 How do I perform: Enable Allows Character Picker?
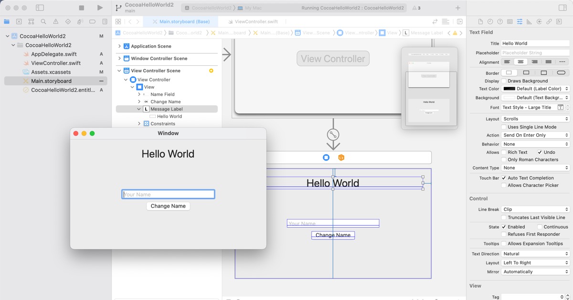(x=504, y=185)
